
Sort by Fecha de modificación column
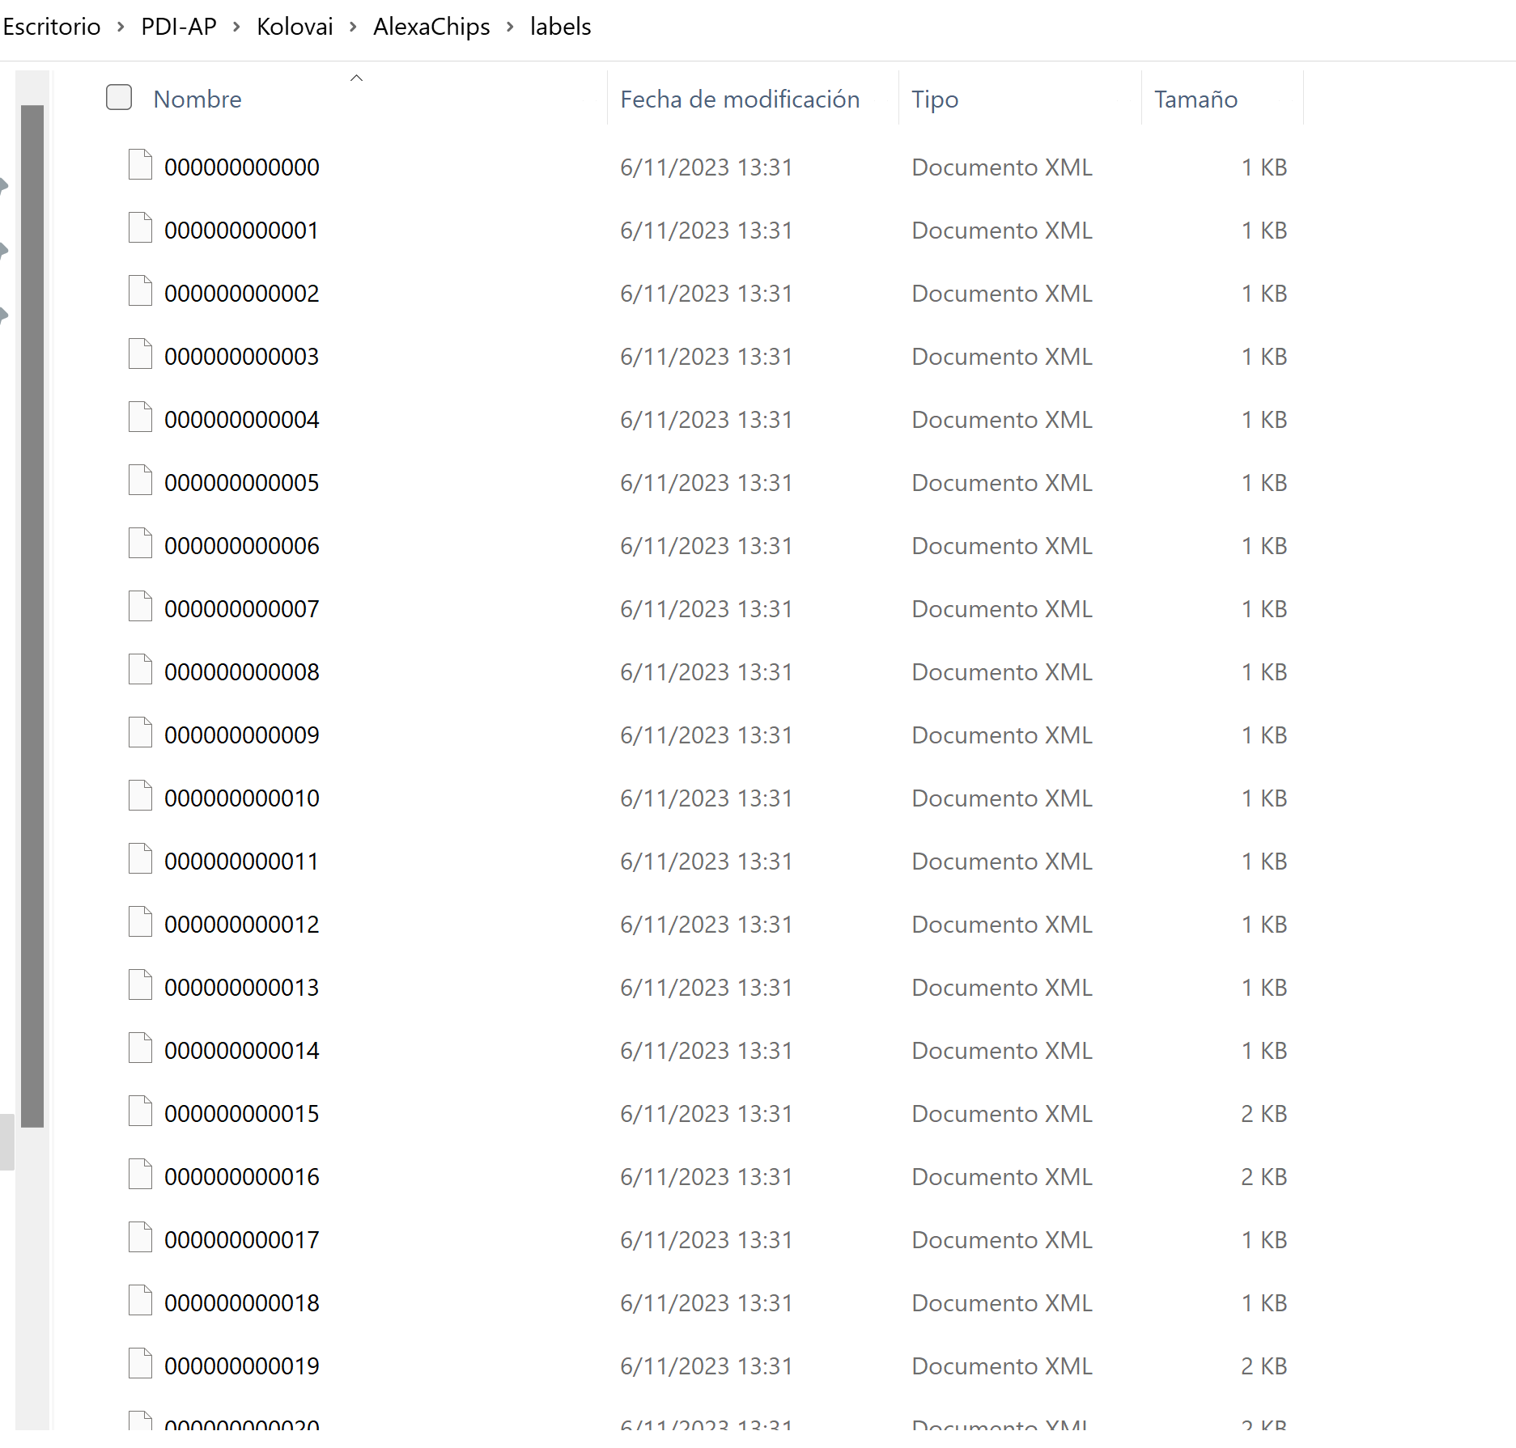[740, 99]
